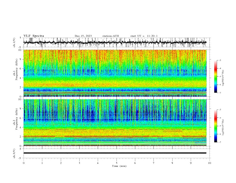
Task: Click the "-4" label on lower color bar
Action: [220, 118]
